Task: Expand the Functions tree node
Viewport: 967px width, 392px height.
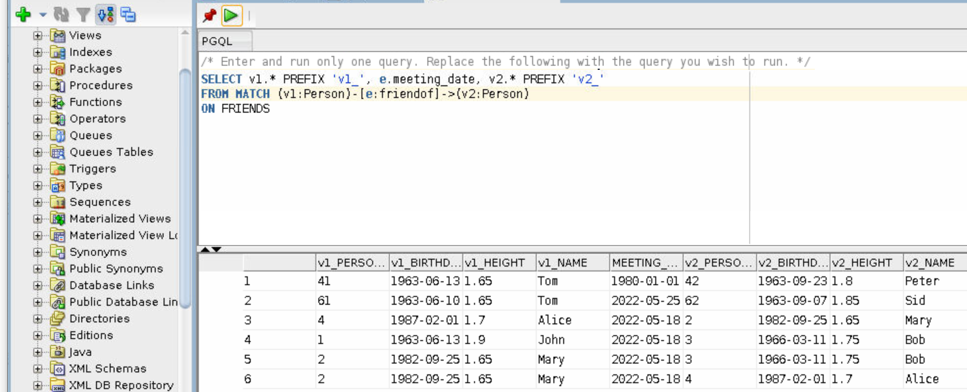Action: 38,102
